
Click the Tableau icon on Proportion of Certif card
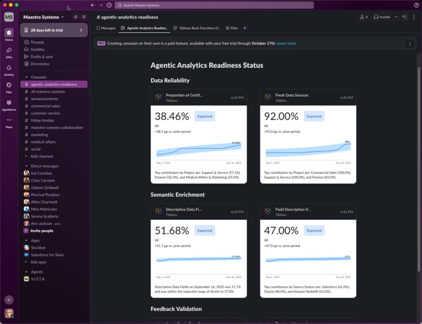click(158, 97)
